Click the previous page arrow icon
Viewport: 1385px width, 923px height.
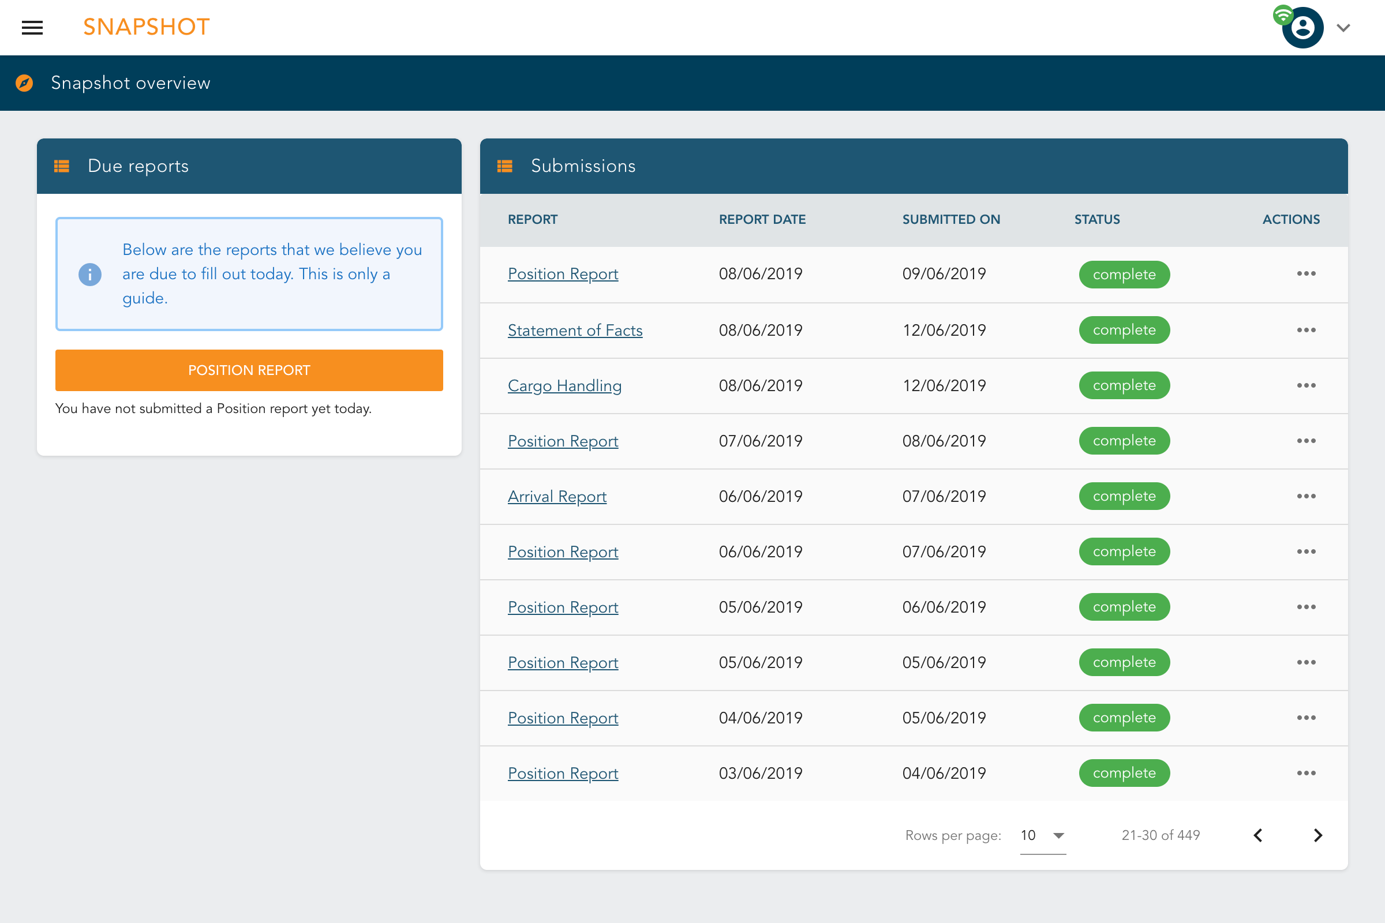pos(1258,835)
